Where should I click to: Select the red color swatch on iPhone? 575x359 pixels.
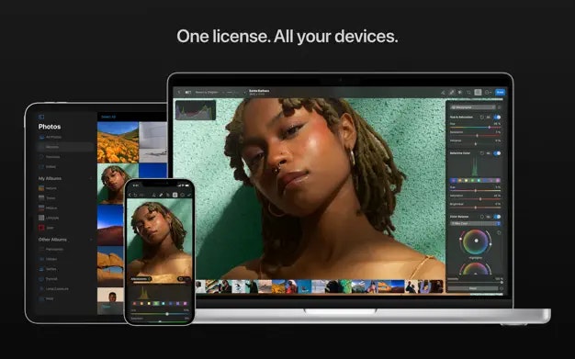134,303
